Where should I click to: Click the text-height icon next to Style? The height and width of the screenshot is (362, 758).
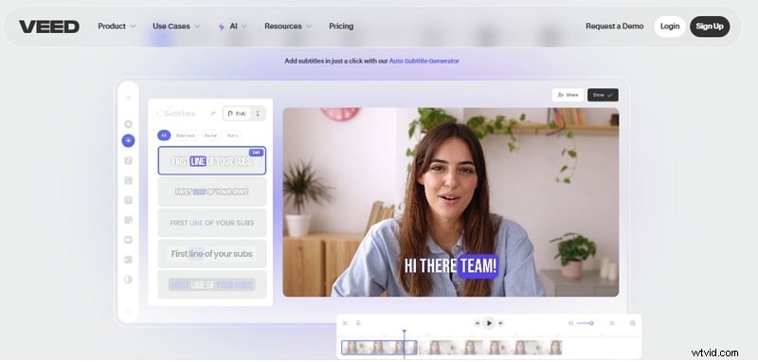click(258, 114)
